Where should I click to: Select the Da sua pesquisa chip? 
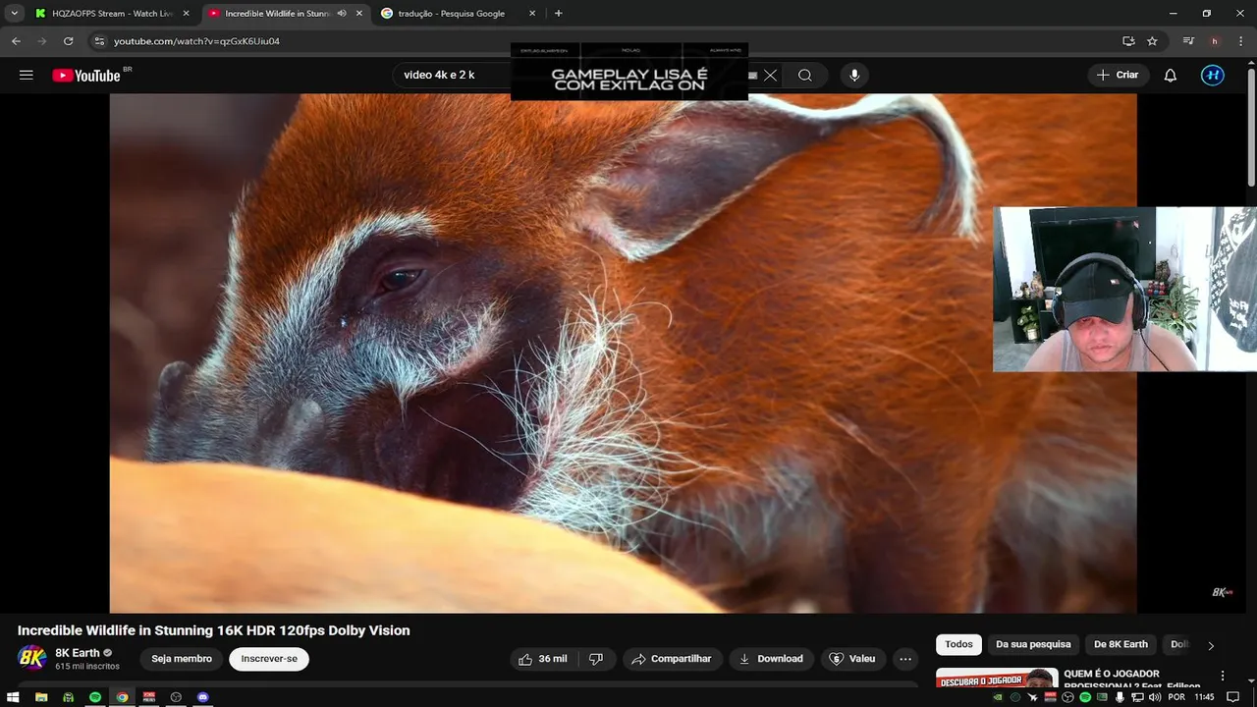[x=1033, y=644]
